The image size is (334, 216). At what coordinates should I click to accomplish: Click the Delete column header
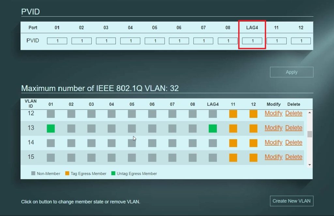click(x=294, y=104)
